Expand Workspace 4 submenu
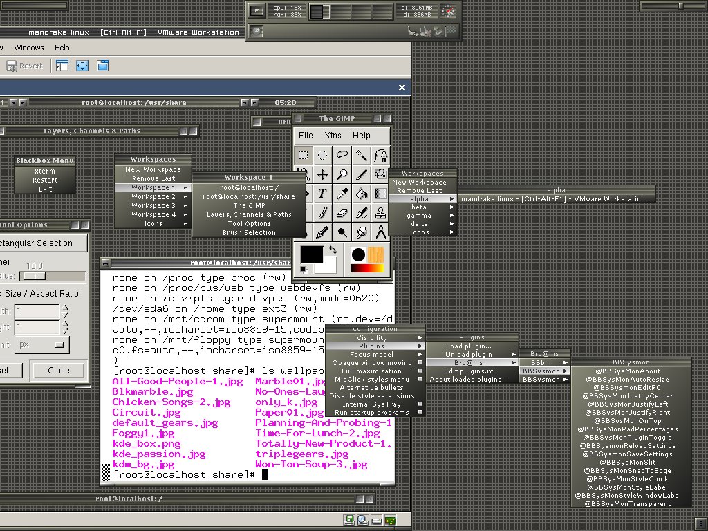This screenshot has width=708, height=531. pos(153,215)
